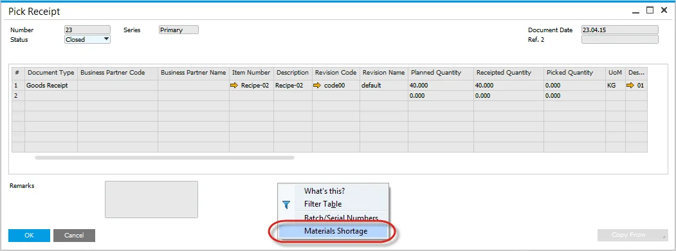The height and width of the screenshot is (251, 676).
Task: Select row number 1 header
Action: tap(18, 86)
